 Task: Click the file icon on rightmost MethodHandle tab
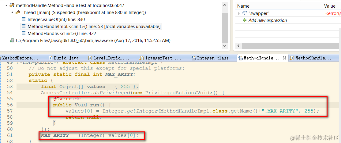point(292,58)
